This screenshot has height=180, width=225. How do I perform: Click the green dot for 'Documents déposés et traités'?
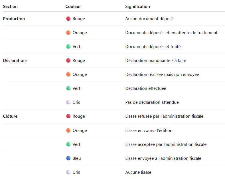pos(68,47)
